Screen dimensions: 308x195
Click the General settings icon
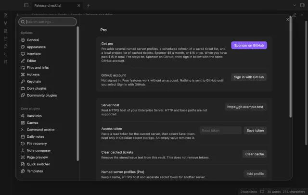(x=23, y=40)
